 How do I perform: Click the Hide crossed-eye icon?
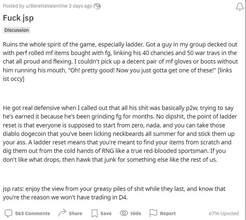tap(124, 213)
